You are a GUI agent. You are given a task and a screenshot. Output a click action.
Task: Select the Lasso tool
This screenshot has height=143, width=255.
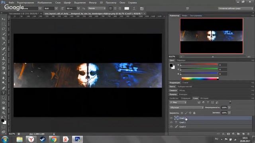click(x=4, y=29)
